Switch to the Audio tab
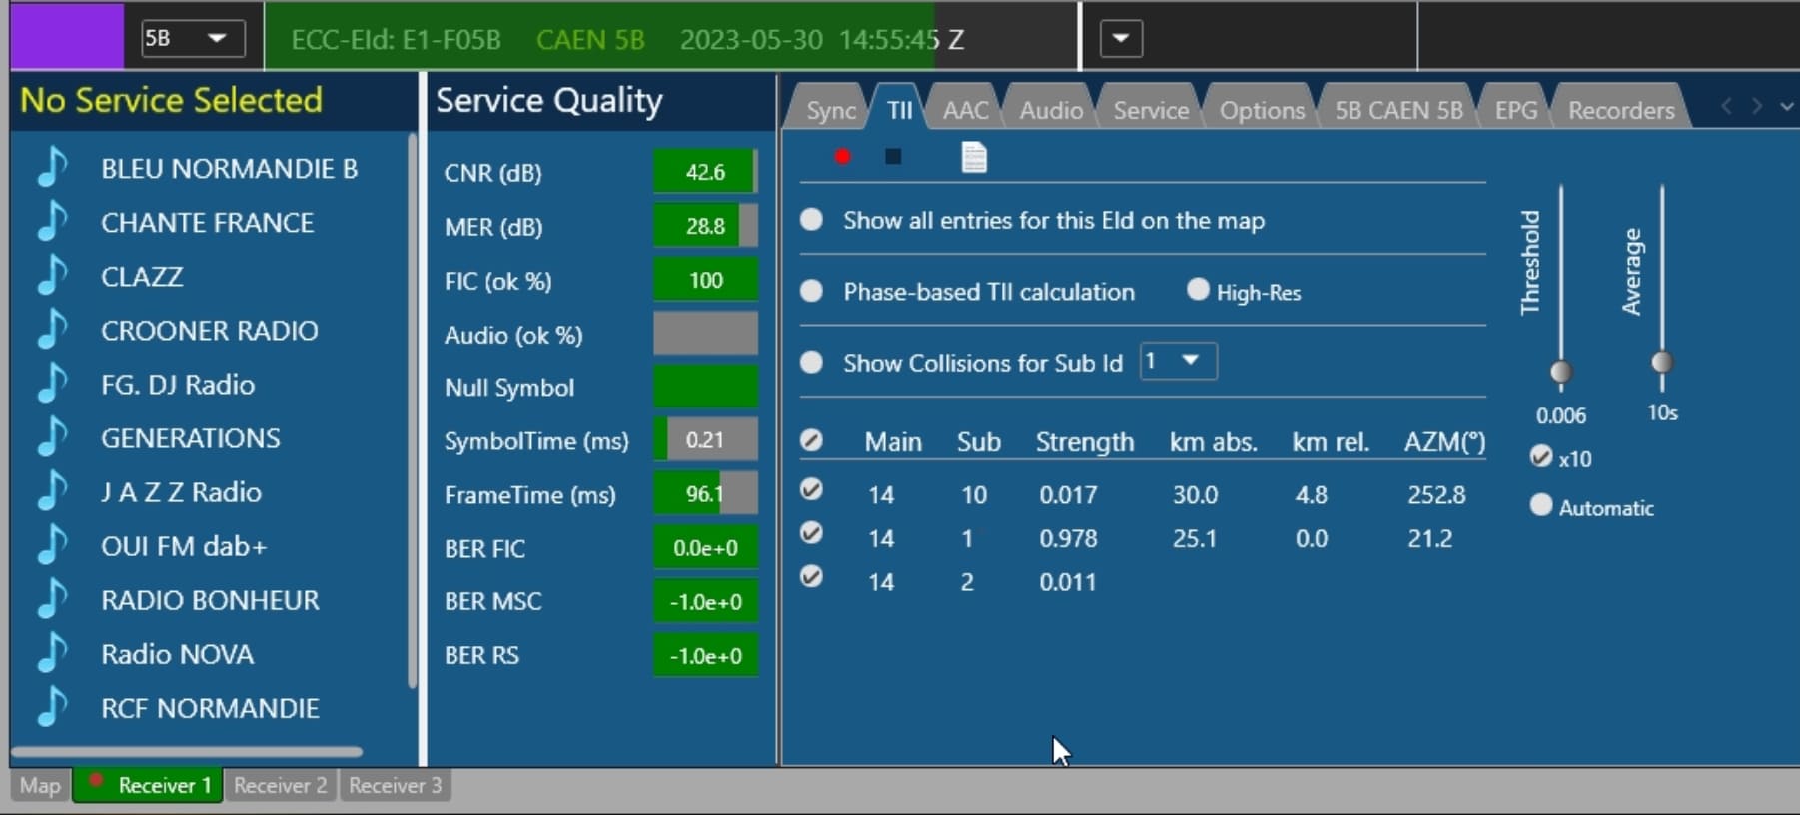The height and width of the screenshot is (815, 1800). pyautogui.click(x=1051, y=110)
